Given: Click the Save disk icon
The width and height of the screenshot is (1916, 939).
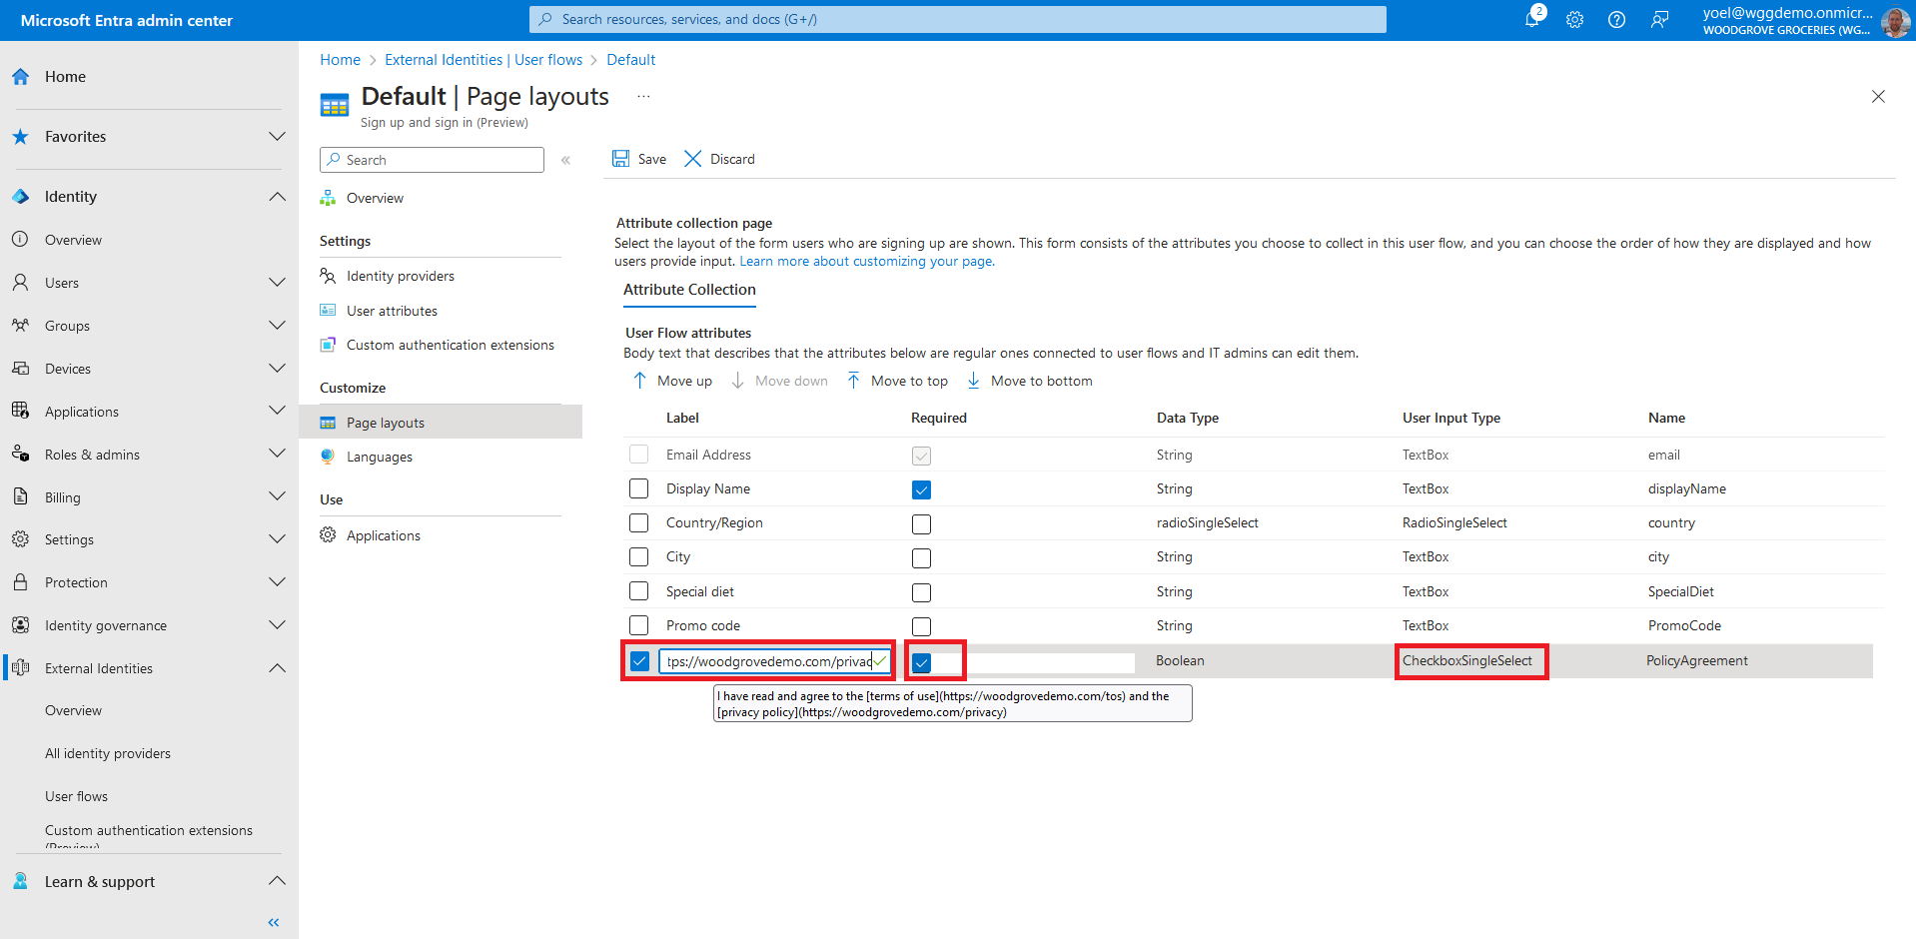Looking at the screenshot, I should 621,159.
